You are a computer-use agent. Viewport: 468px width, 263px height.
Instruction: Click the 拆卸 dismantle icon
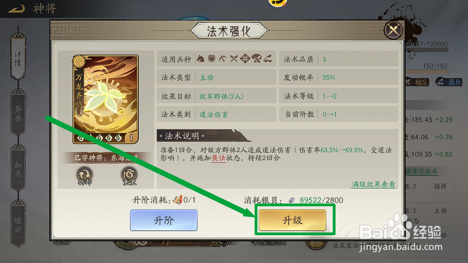click(85, 176)
